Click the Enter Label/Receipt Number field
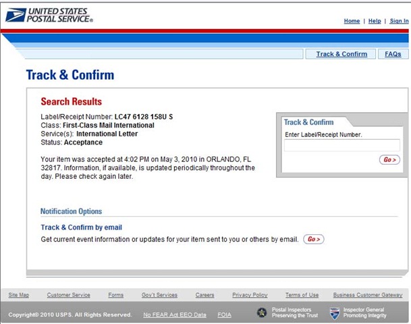This screenshot has width=411, height=324. [342, 145]
